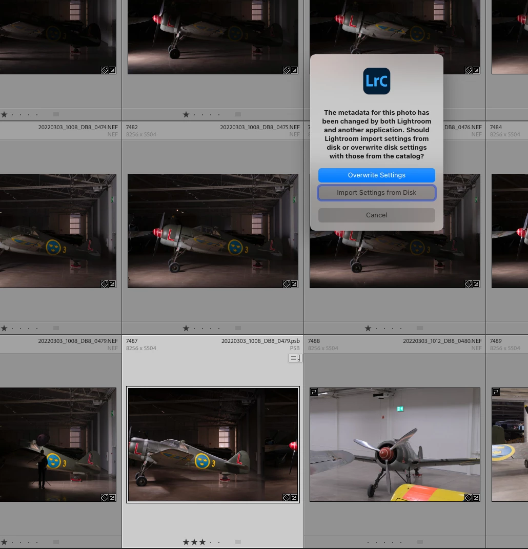Open color label menu for 0479.psb

click(x=238, y=542)
